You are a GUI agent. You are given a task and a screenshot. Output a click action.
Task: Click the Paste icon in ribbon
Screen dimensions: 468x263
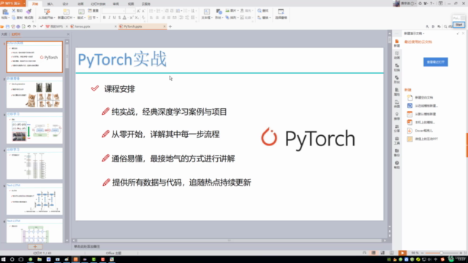tap(5, 12)
